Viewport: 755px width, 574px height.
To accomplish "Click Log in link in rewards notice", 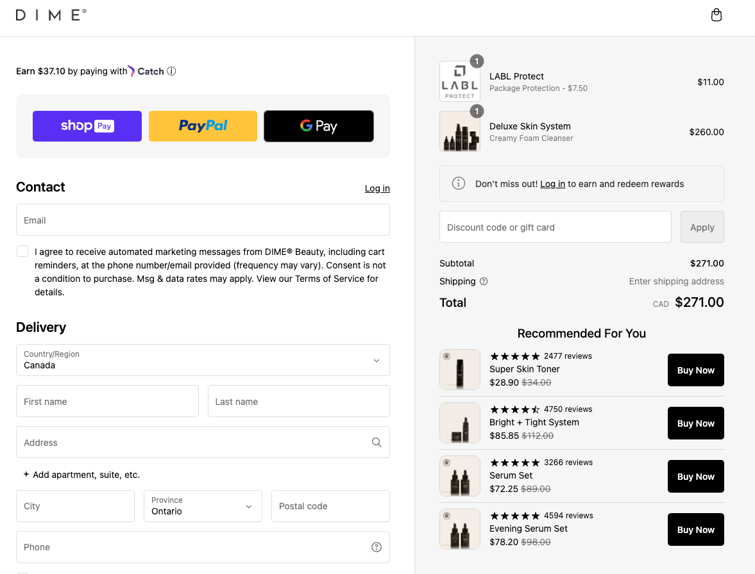I will pyautogui.click(x=552, y=184).
